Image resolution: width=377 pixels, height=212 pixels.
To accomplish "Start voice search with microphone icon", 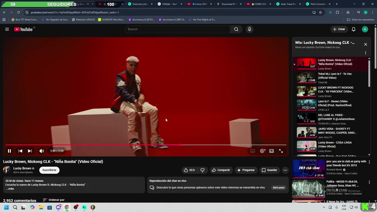I will (249, 29).
